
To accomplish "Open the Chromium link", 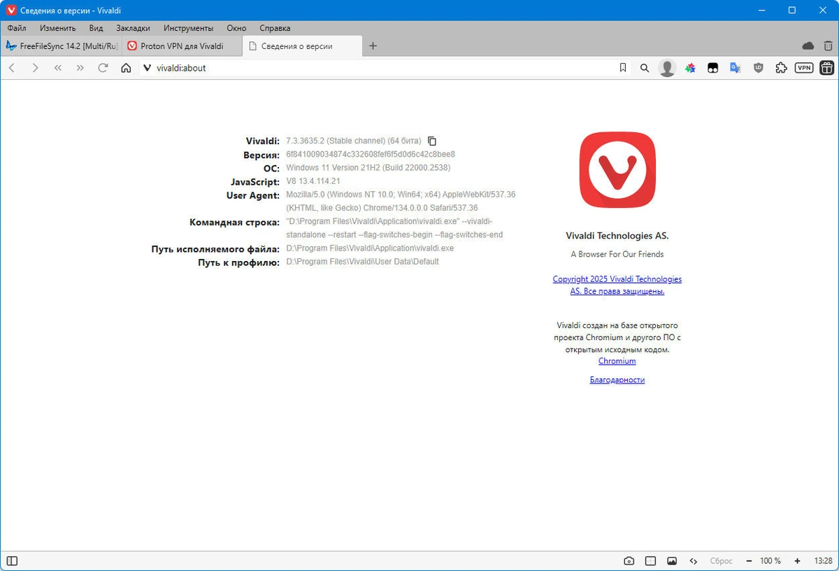I will 617,361.
